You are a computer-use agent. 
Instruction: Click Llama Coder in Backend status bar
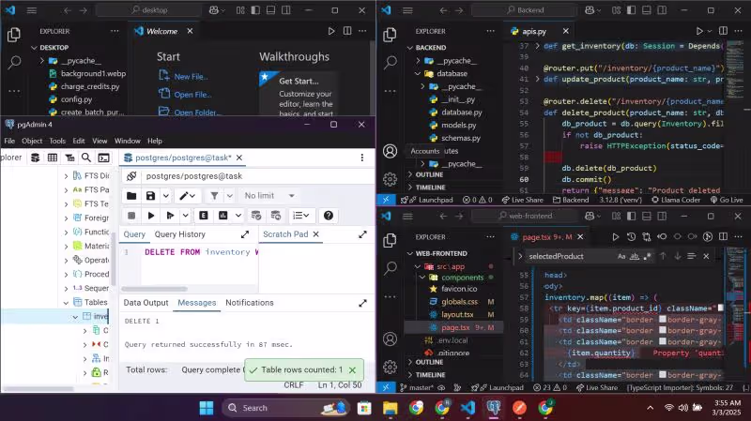pos(676,200)
